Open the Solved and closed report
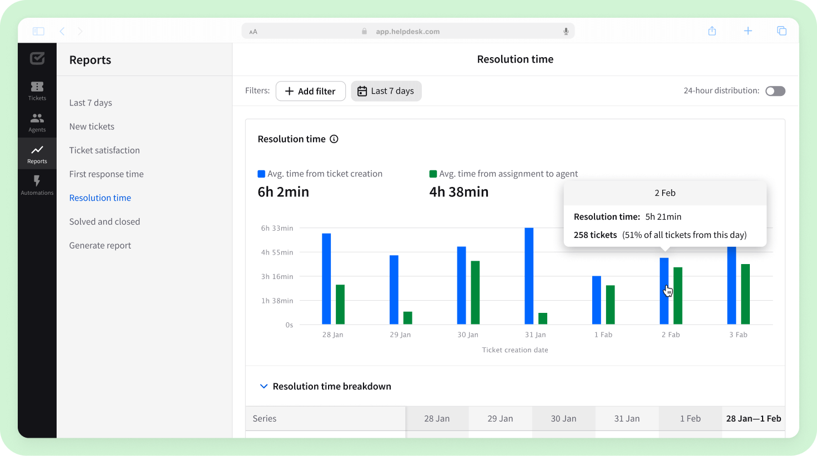 104,221
